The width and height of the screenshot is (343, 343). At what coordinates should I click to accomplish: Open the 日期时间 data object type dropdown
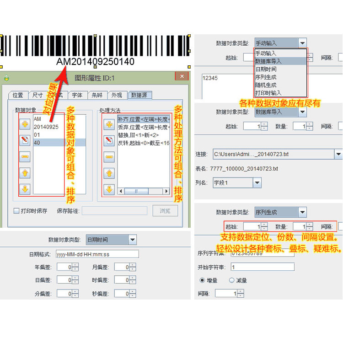(133, 240)
